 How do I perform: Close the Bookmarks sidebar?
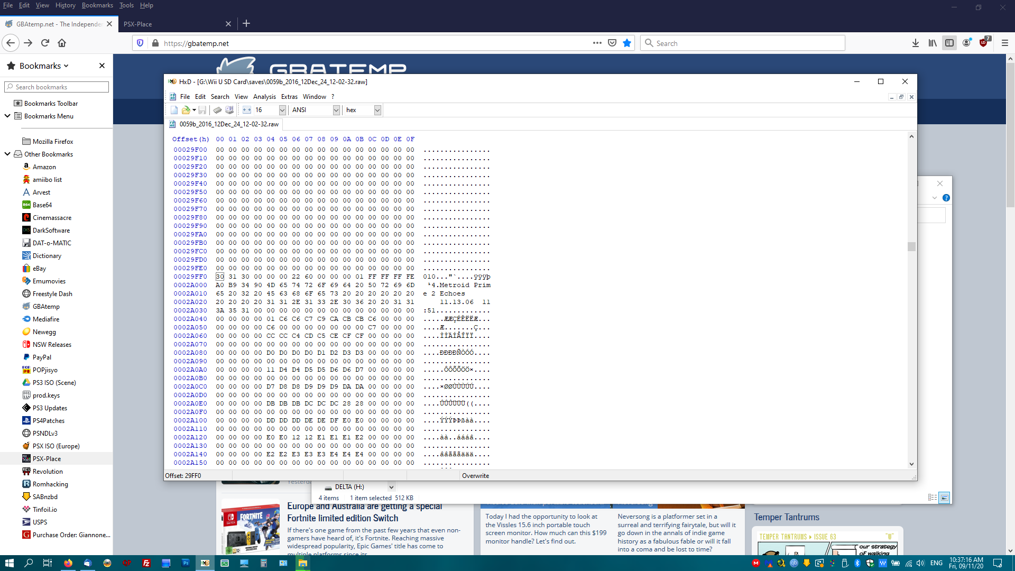pos(102,66)
